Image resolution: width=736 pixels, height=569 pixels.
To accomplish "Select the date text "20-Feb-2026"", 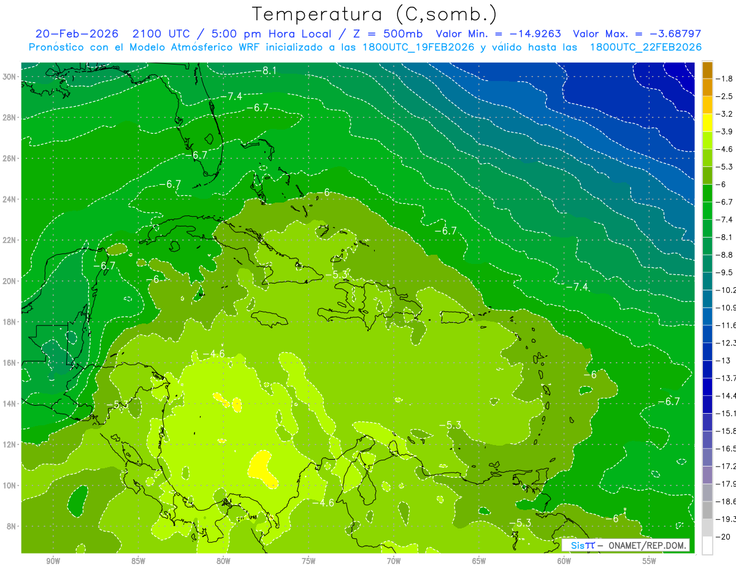I will point(77,34).
